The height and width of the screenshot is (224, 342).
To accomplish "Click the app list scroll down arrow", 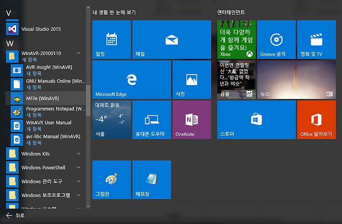I will pyautogui.click(x=88, y=206).
